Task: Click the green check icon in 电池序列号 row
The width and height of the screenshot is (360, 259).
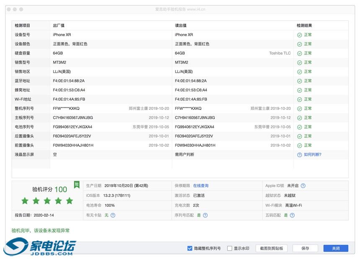Action: pyautogui.click(x=299, y=127)
